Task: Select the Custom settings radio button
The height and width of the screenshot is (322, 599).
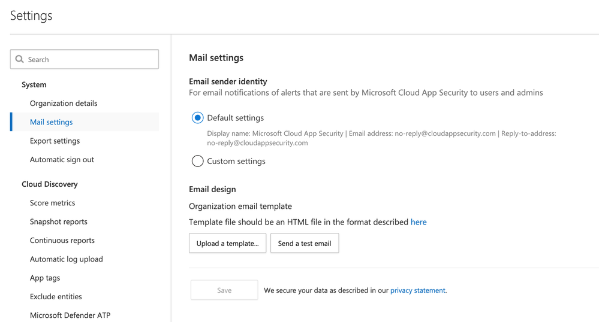Action: (x=197, y=161)
